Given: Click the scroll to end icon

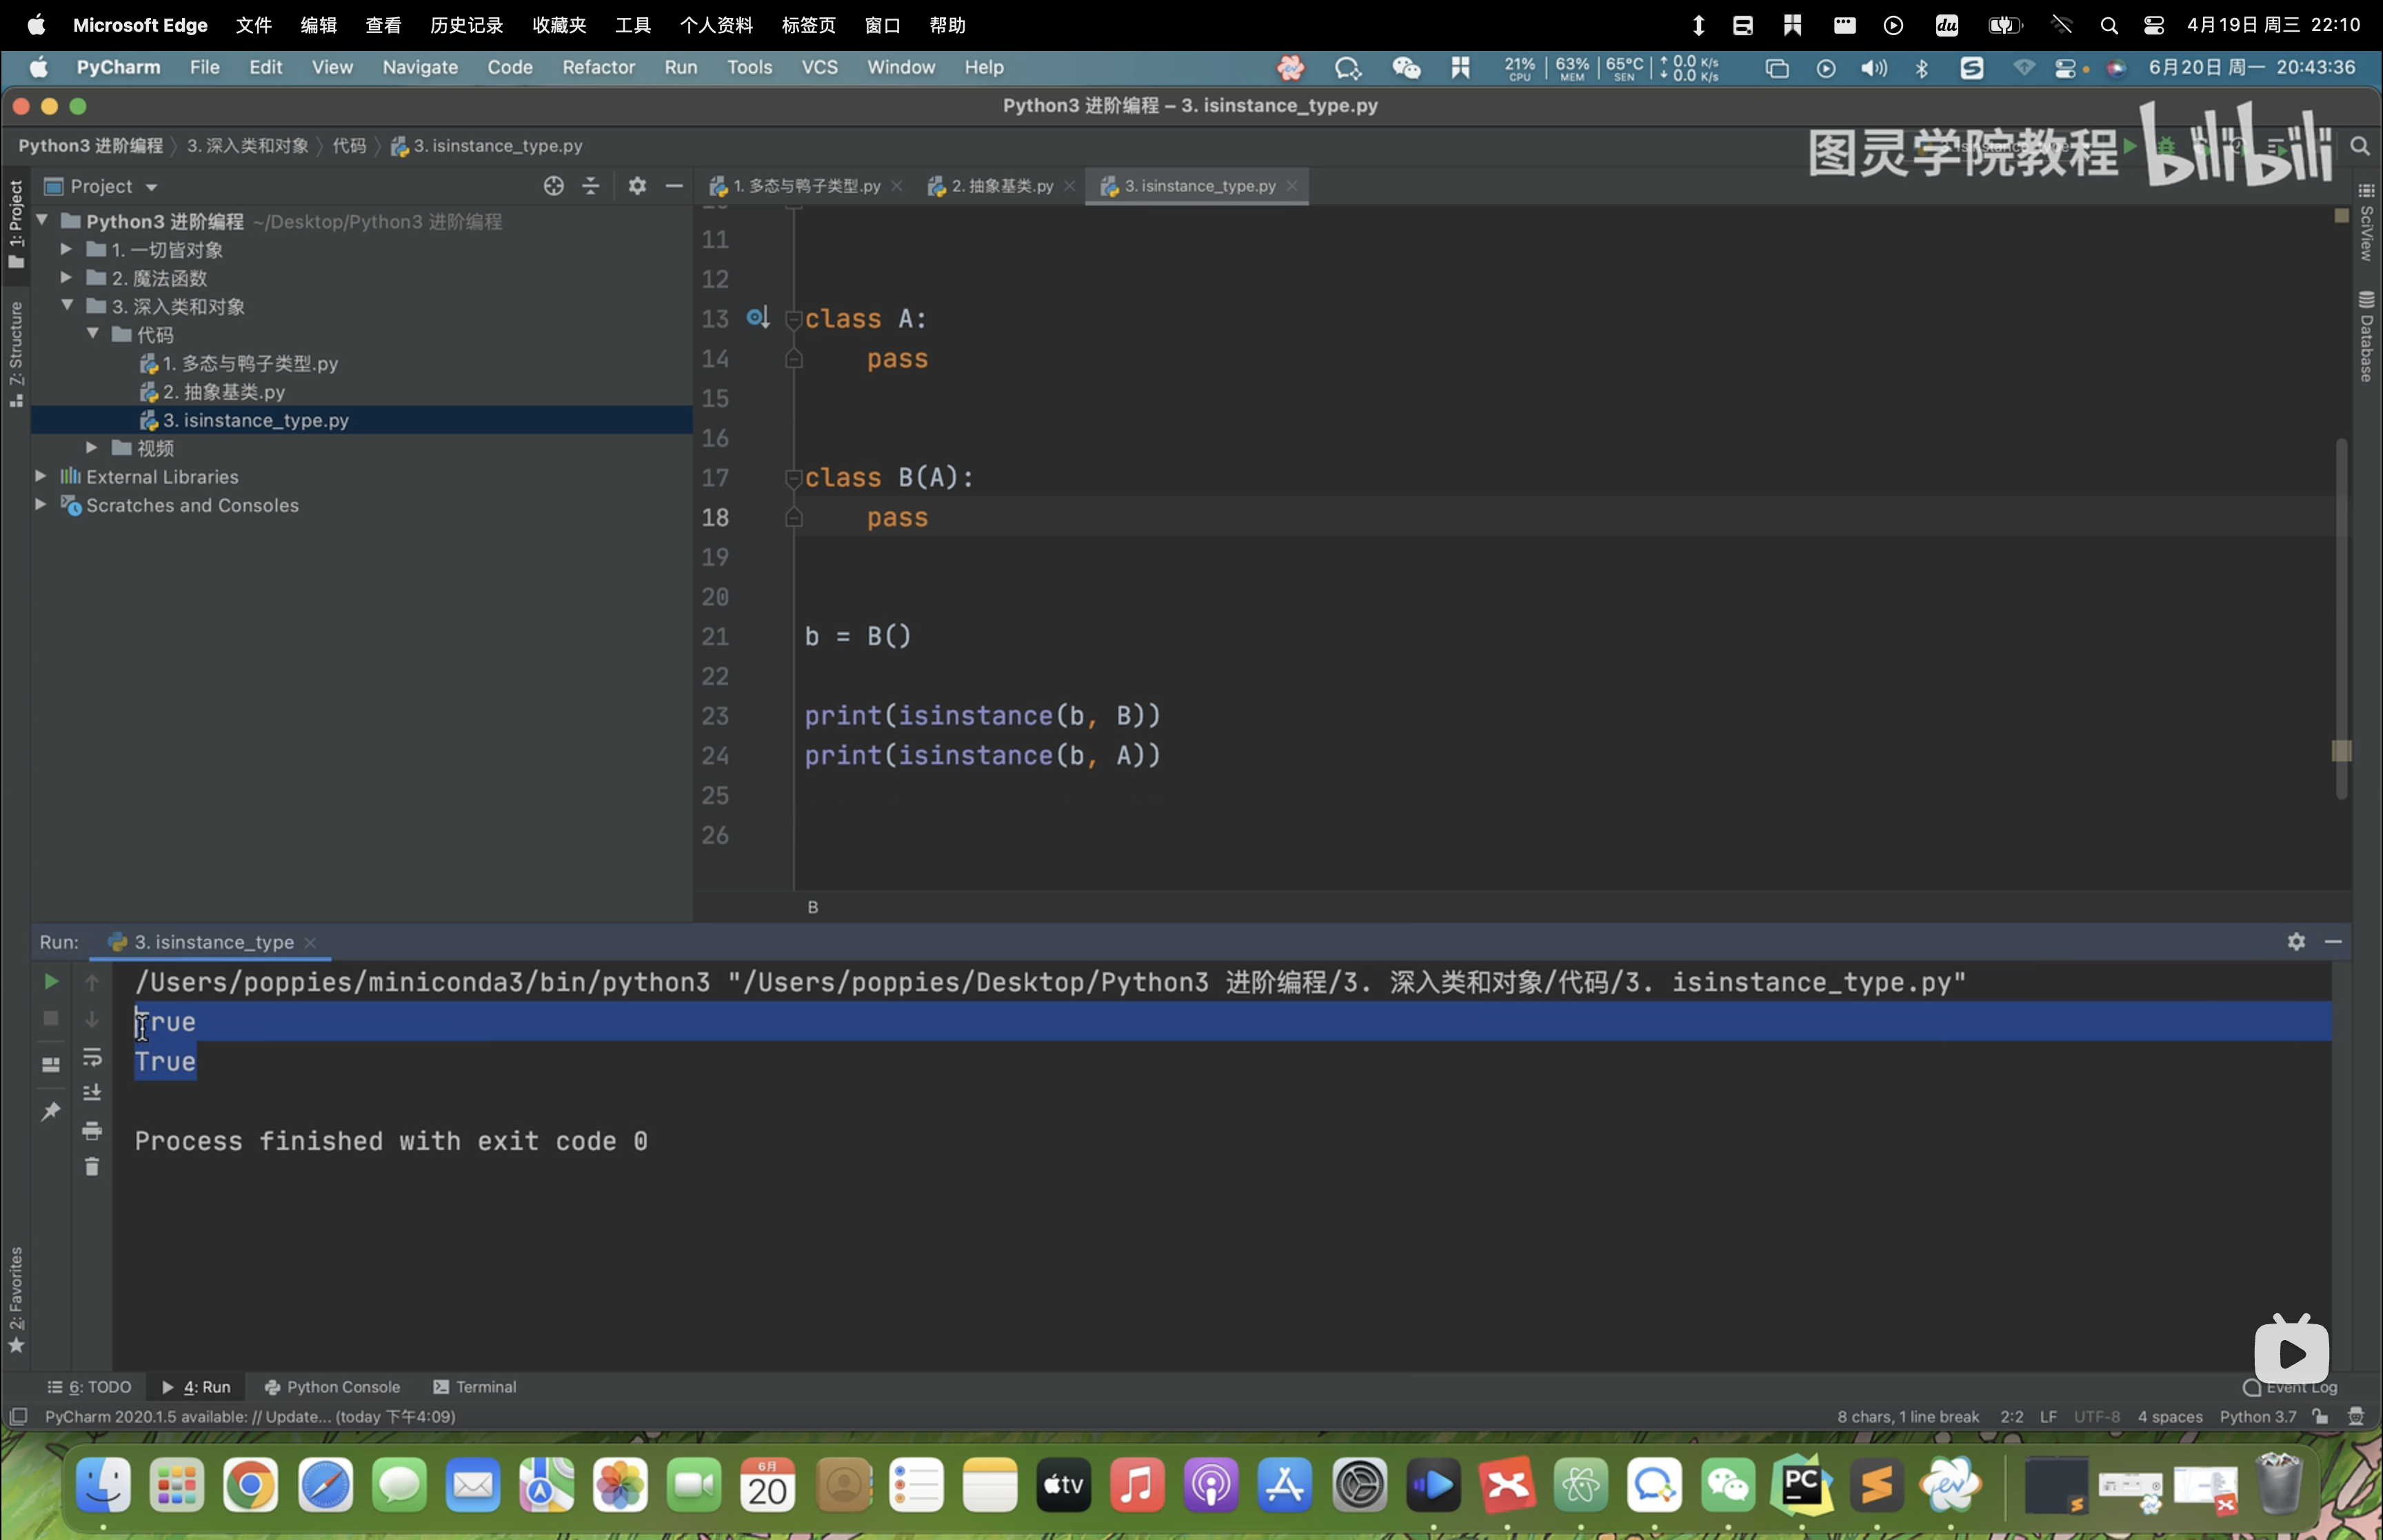Looking at the screenshot, I should point(92,1093).
